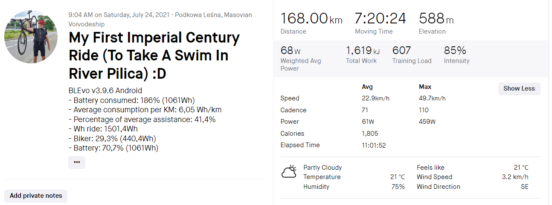Click the Humidity 75% value

tap(398, 187)
